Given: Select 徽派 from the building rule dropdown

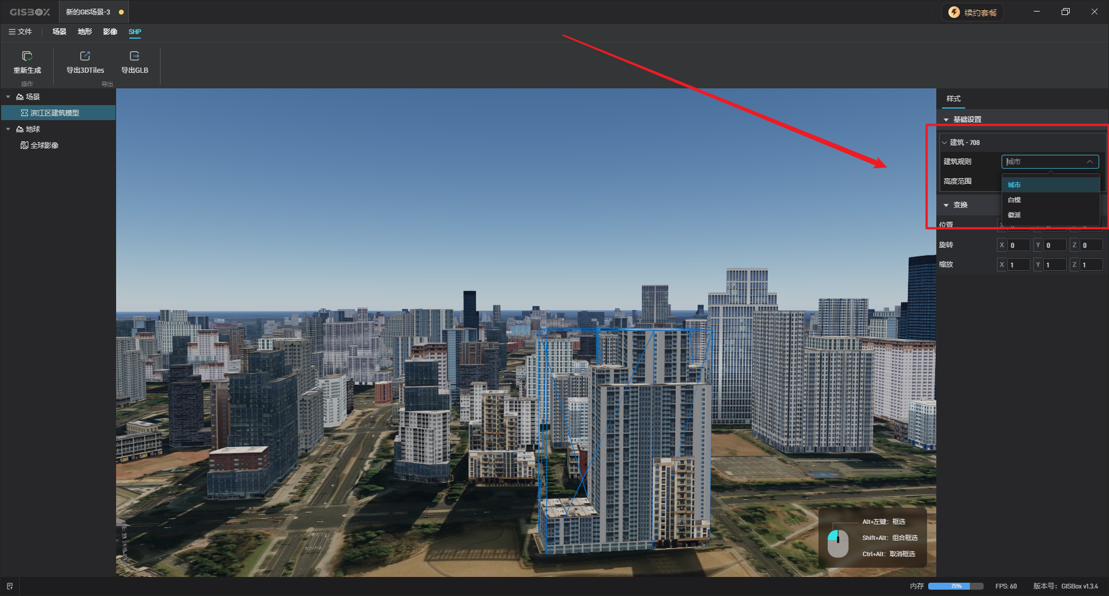Looking at the screenshot, I should point(1014,214).
